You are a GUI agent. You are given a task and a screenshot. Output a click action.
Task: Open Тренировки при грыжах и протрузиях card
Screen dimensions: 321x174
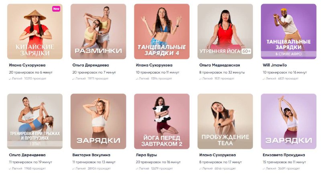tap(35, 121)
